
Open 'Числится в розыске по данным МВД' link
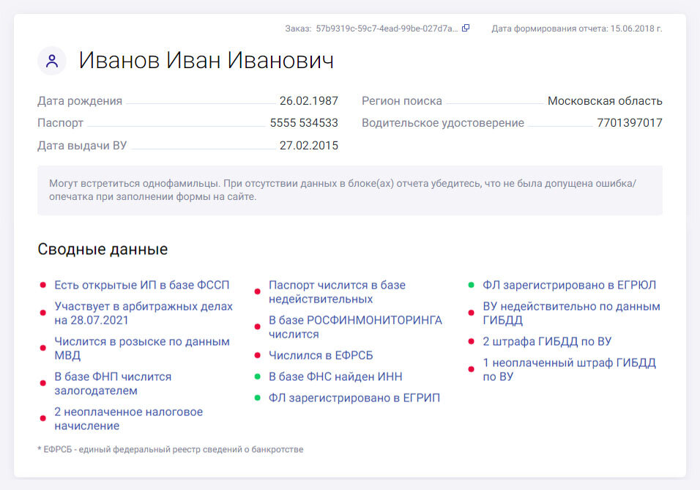point(142,349)
